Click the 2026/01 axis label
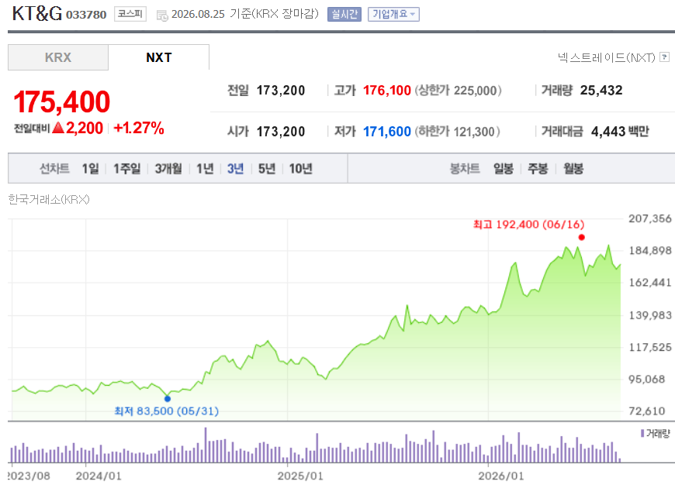 501,476
